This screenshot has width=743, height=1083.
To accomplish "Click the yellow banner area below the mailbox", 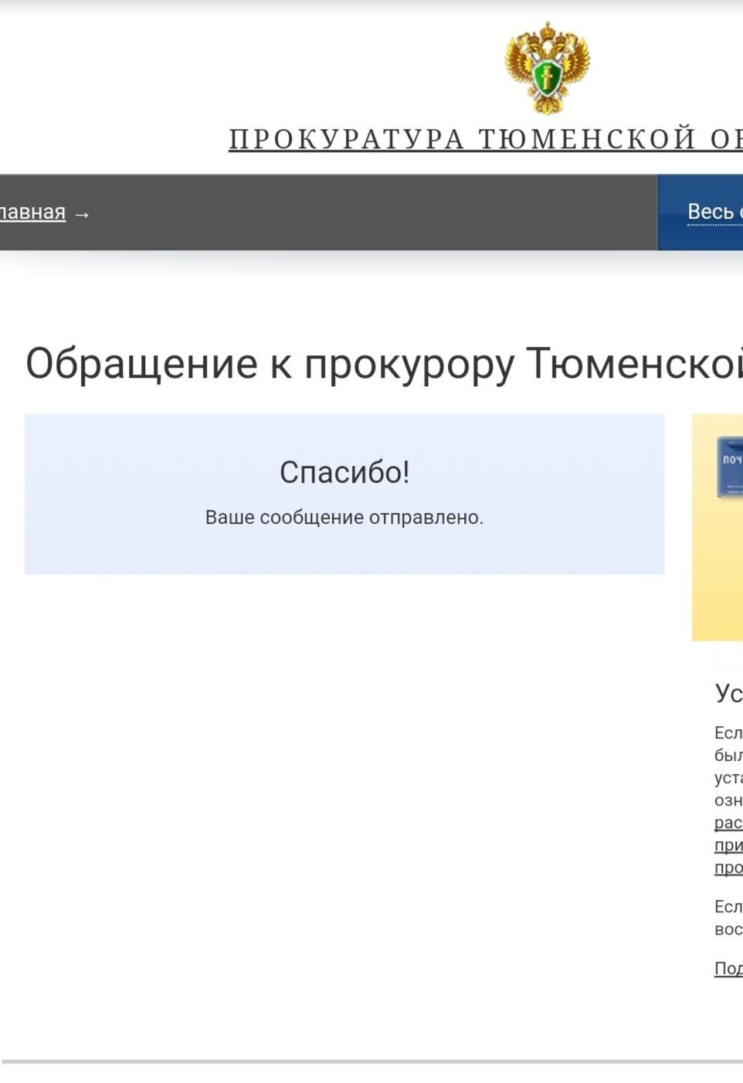I will [x=718, y=579].
